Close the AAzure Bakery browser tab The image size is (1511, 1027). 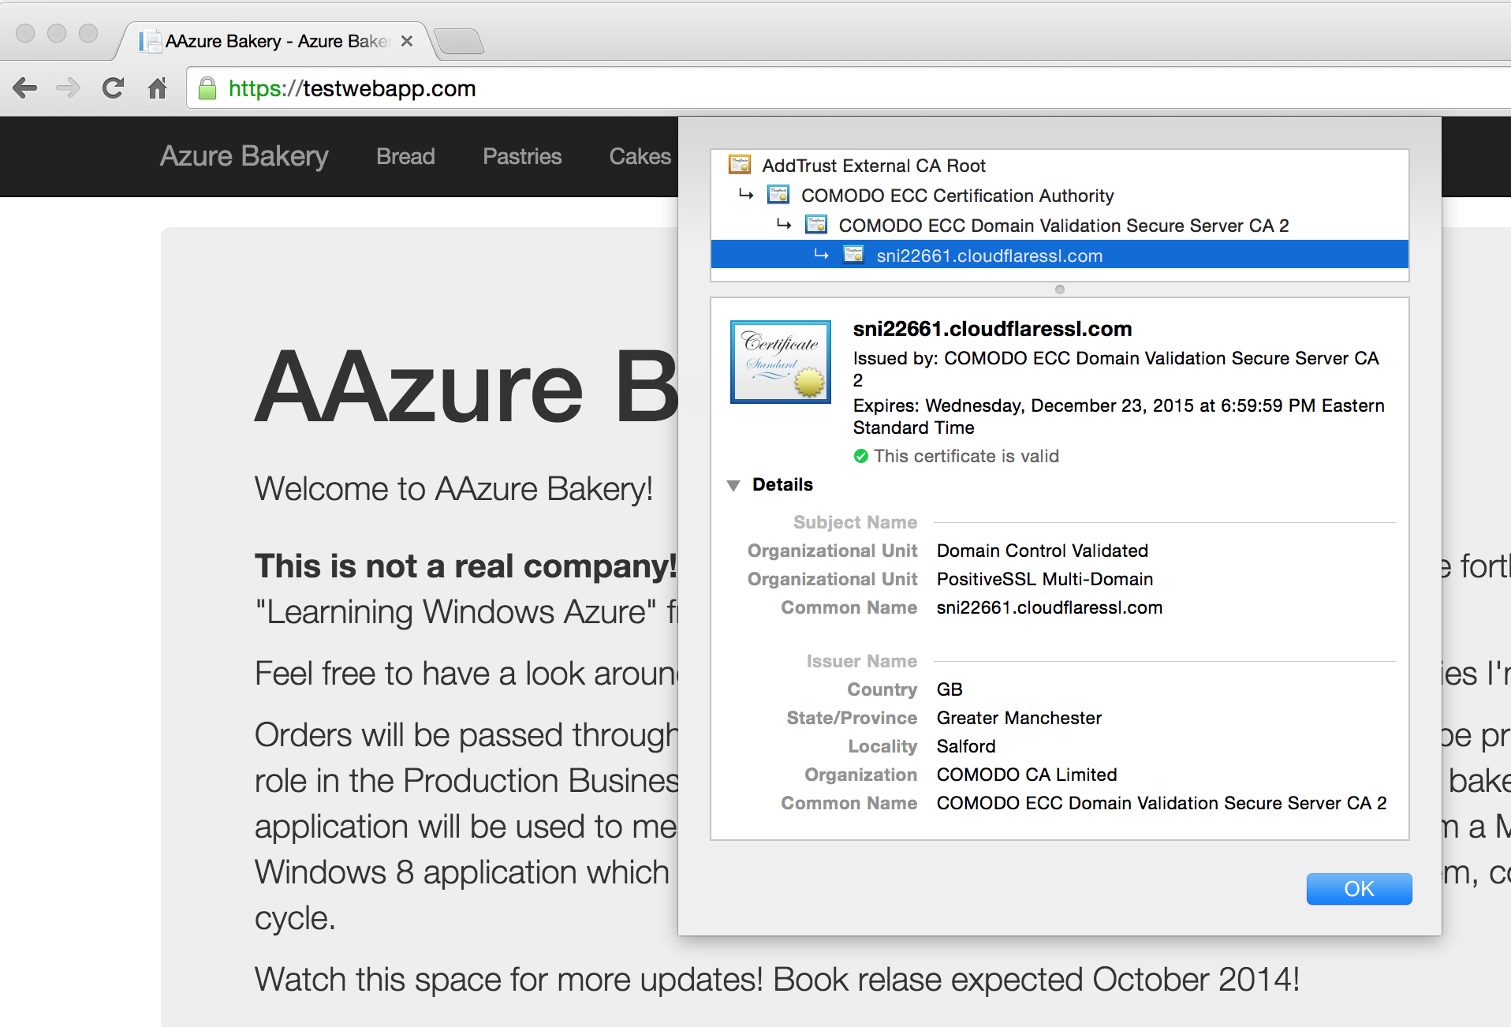tap(407, 41)
